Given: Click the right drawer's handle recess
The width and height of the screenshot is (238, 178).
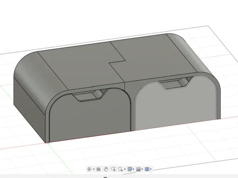Looking at the screenshot, I should 175,84.
